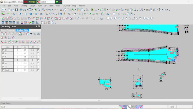Toggle the last-column checkbox in row 34
Screen dimensions: 193x109
tap(38, 54)
